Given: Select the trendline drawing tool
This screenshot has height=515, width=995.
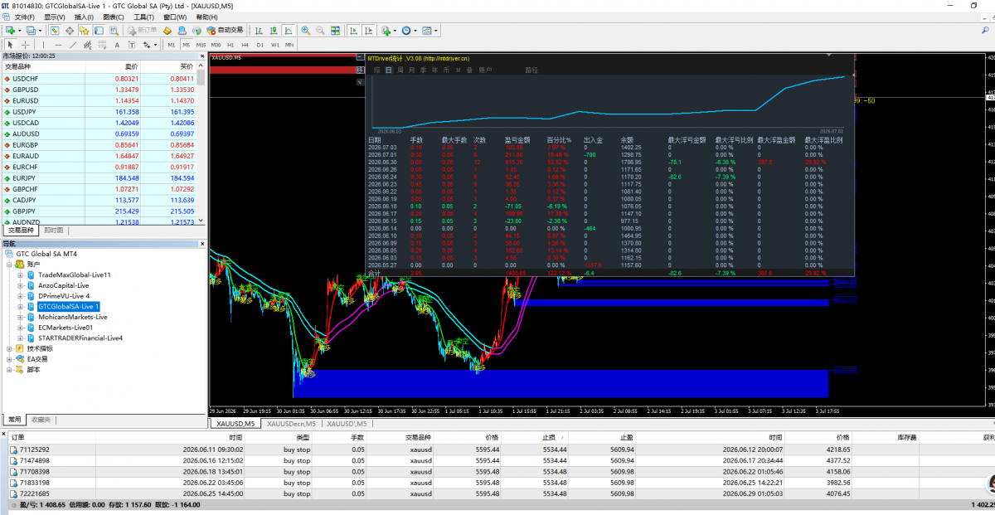Looking at the screenshot, I should pyautogui.click(x=73, y=45).
